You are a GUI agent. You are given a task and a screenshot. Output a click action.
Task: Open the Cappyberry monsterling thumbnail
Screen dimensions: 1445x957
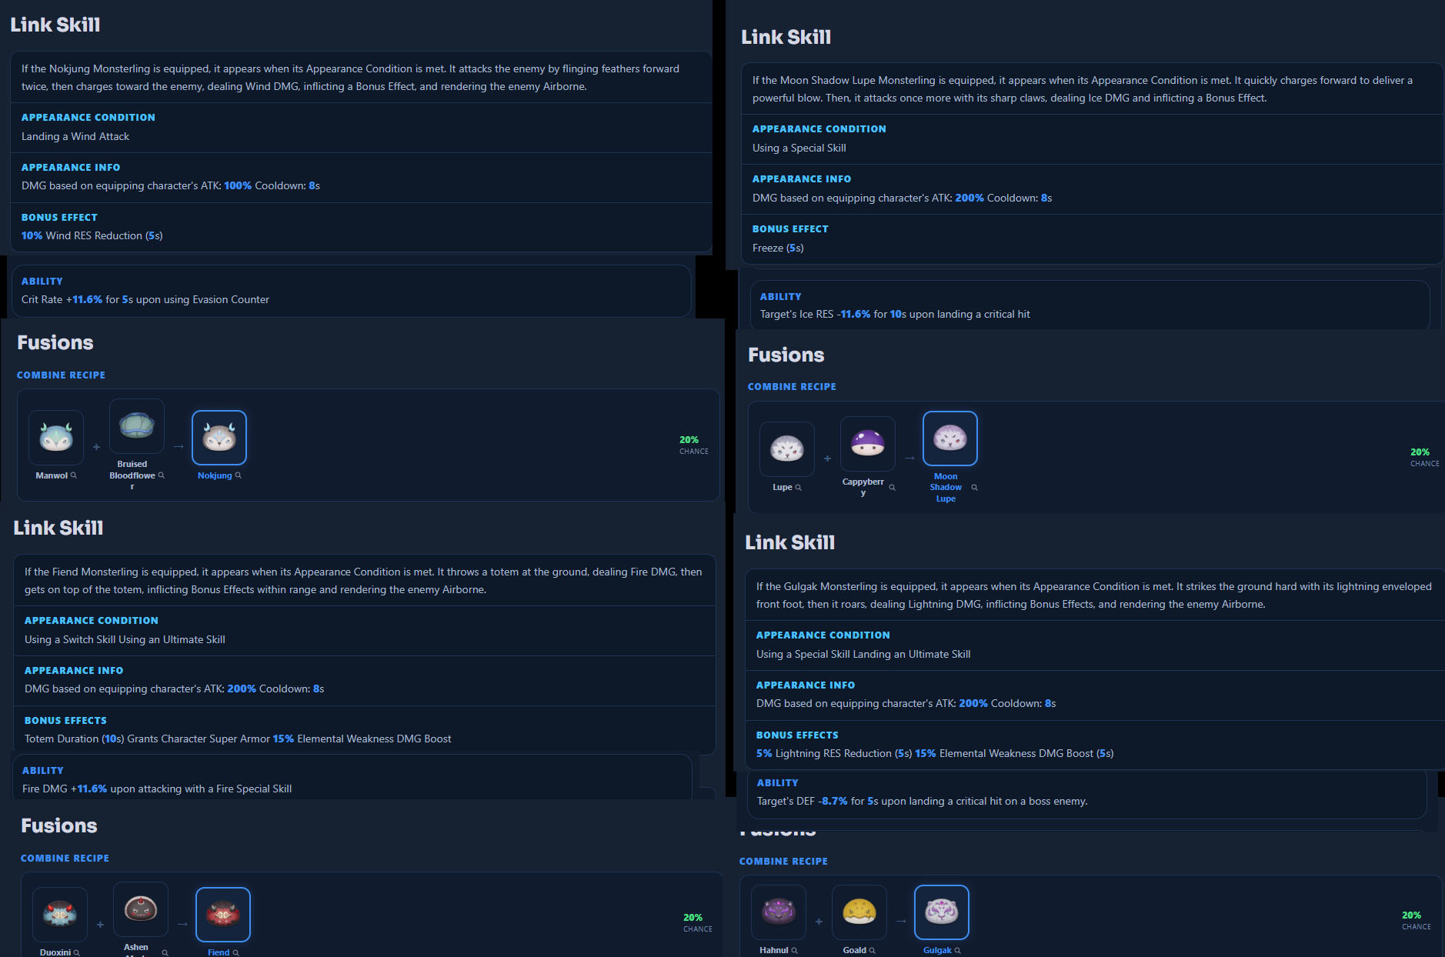click(868, 443)
